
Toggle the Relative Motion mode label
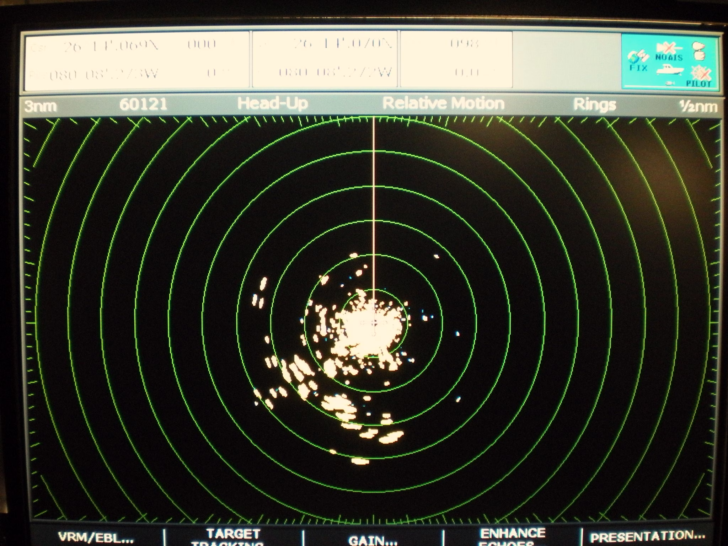point(443,103)
